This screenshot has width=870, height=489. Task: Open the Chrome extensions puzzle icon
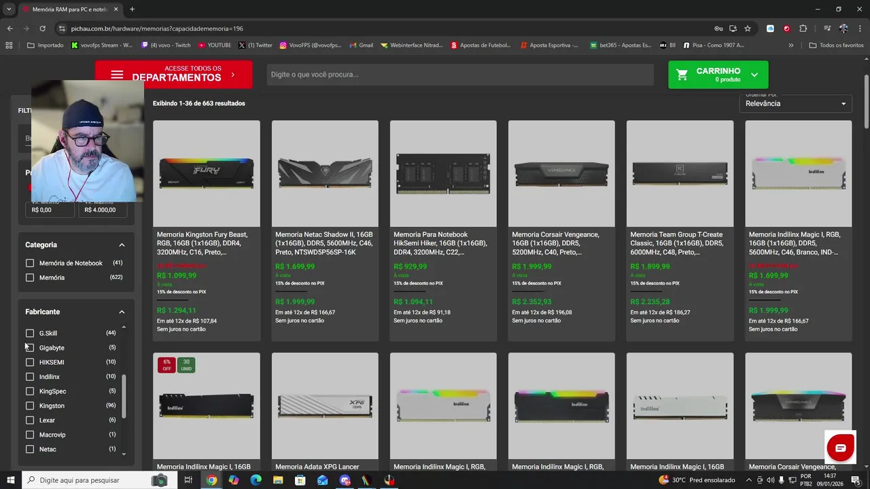pyautogui.click(x=803, y=29)
